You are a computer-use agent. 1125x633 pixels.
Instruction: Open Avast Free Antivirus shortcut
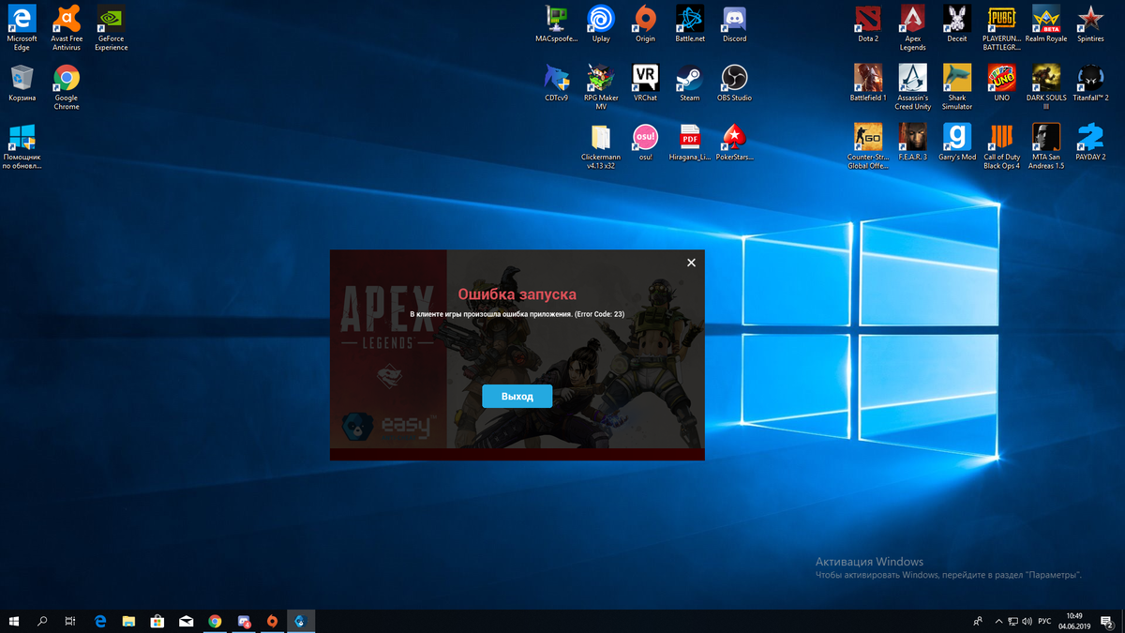(x=67, y=28)
